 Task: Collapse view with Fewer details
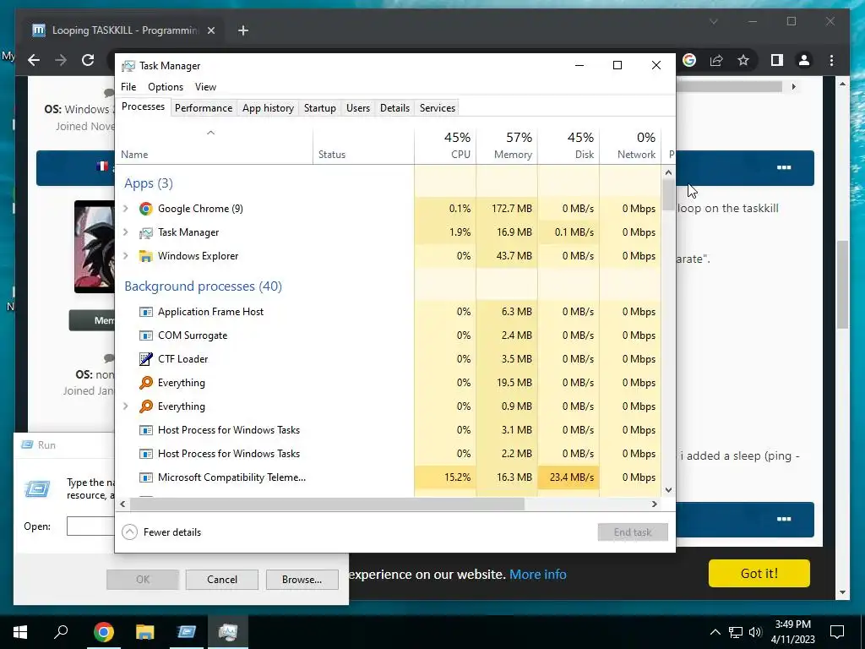161,532
